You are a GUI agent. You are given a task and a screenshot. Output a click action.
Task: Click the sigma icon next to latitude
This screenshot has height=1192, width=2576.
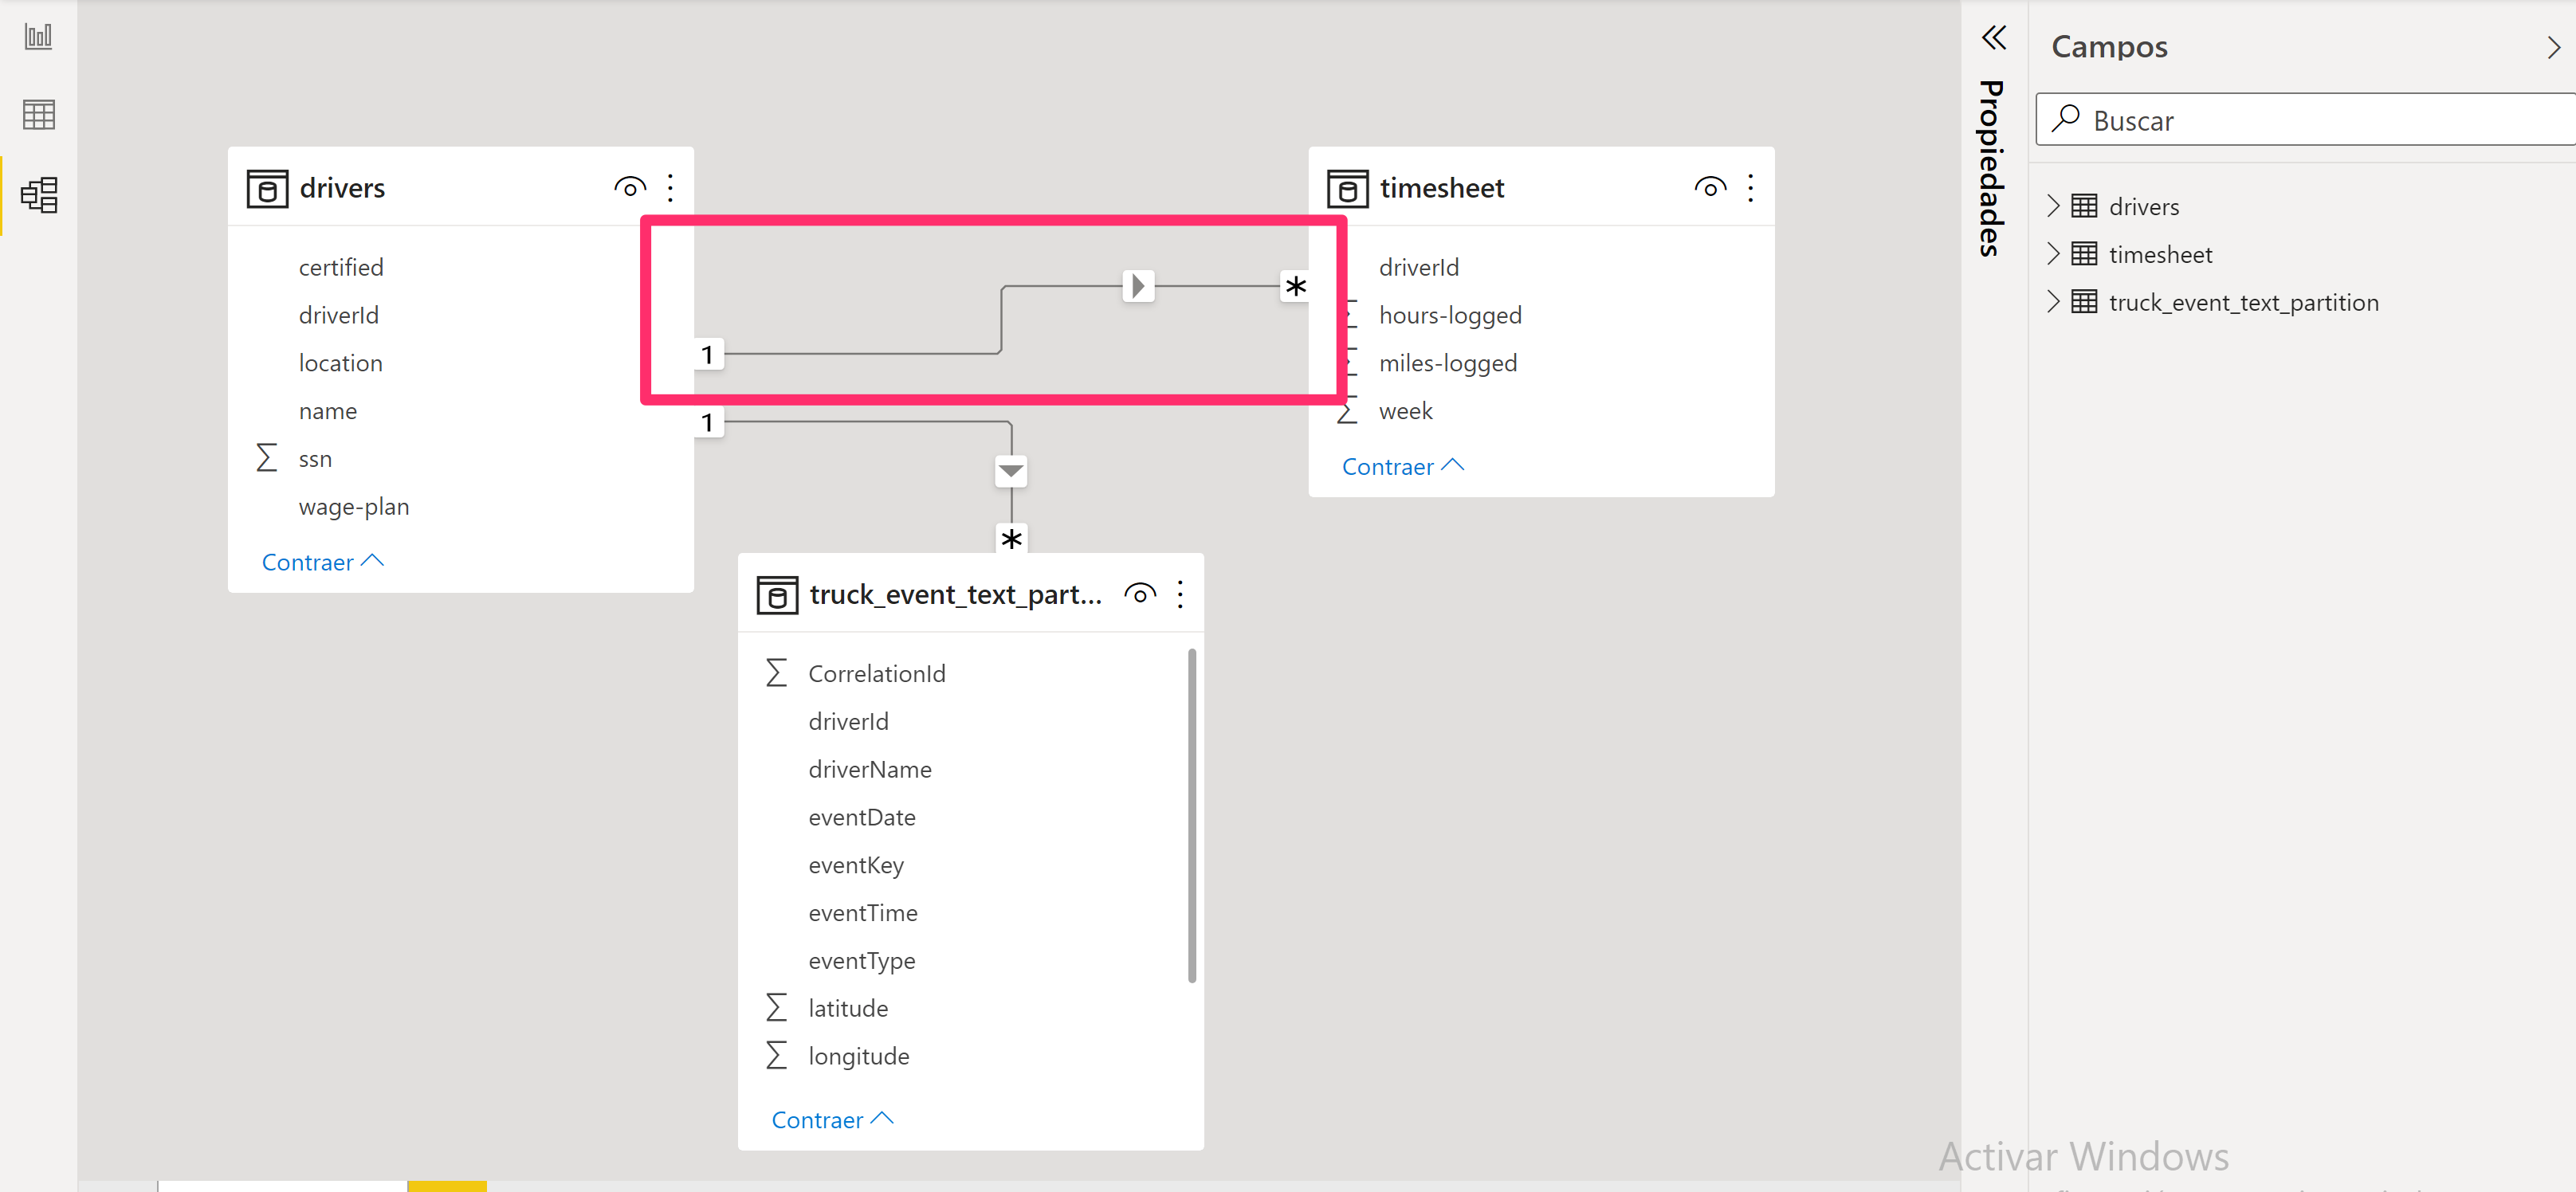click(x=777, y=1008)
